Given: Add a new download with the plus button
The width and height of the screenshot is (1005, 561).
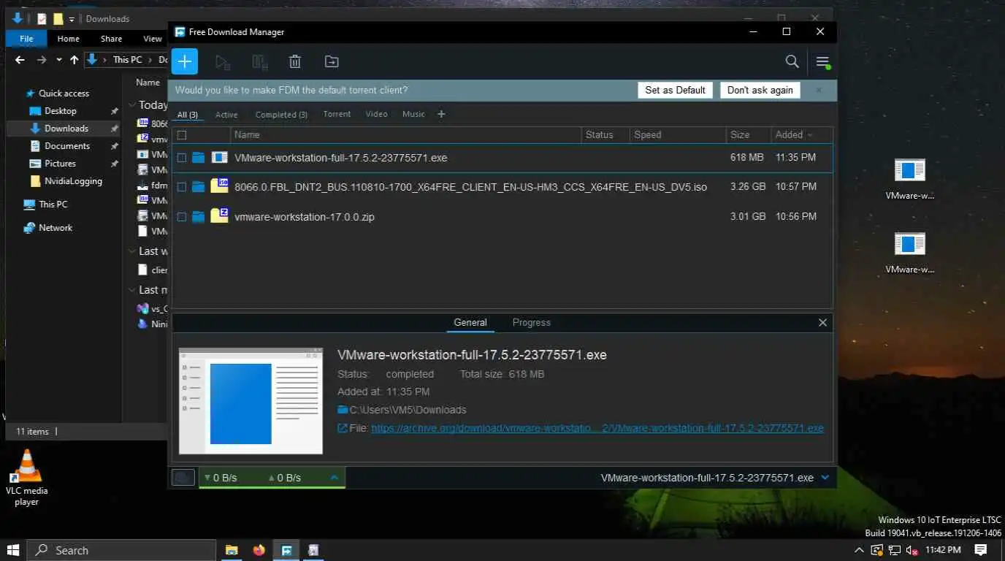Looking at the screenshot, I should tap(185, 61).
